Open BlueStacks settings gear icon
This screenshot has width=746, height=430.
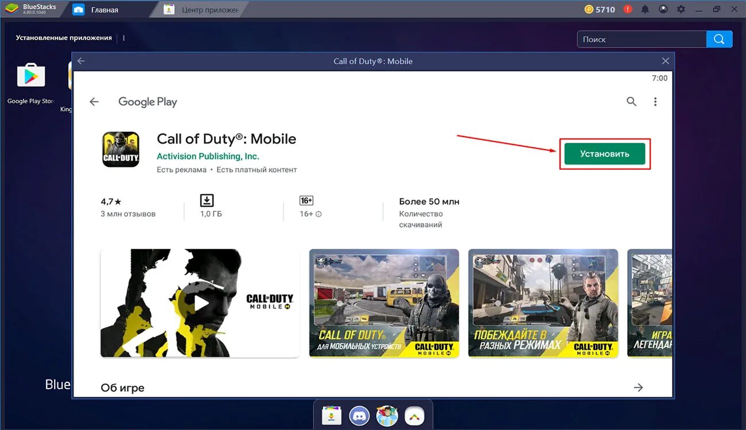pos(681,9)
